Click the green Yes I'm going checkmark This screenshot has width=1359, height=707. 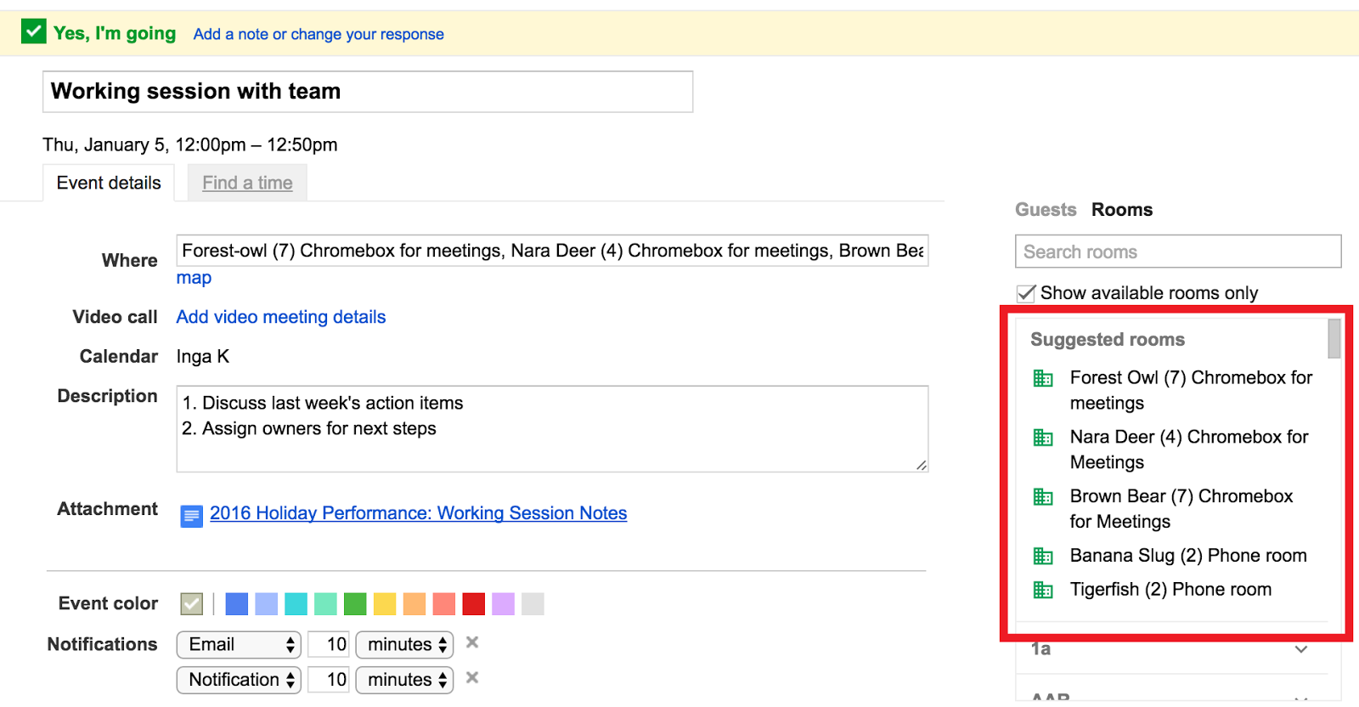pyautogui.click(x=34, y=32)
